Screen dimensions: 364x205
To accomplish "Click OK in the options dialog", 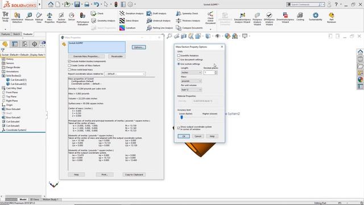I will tap(184, 136).
